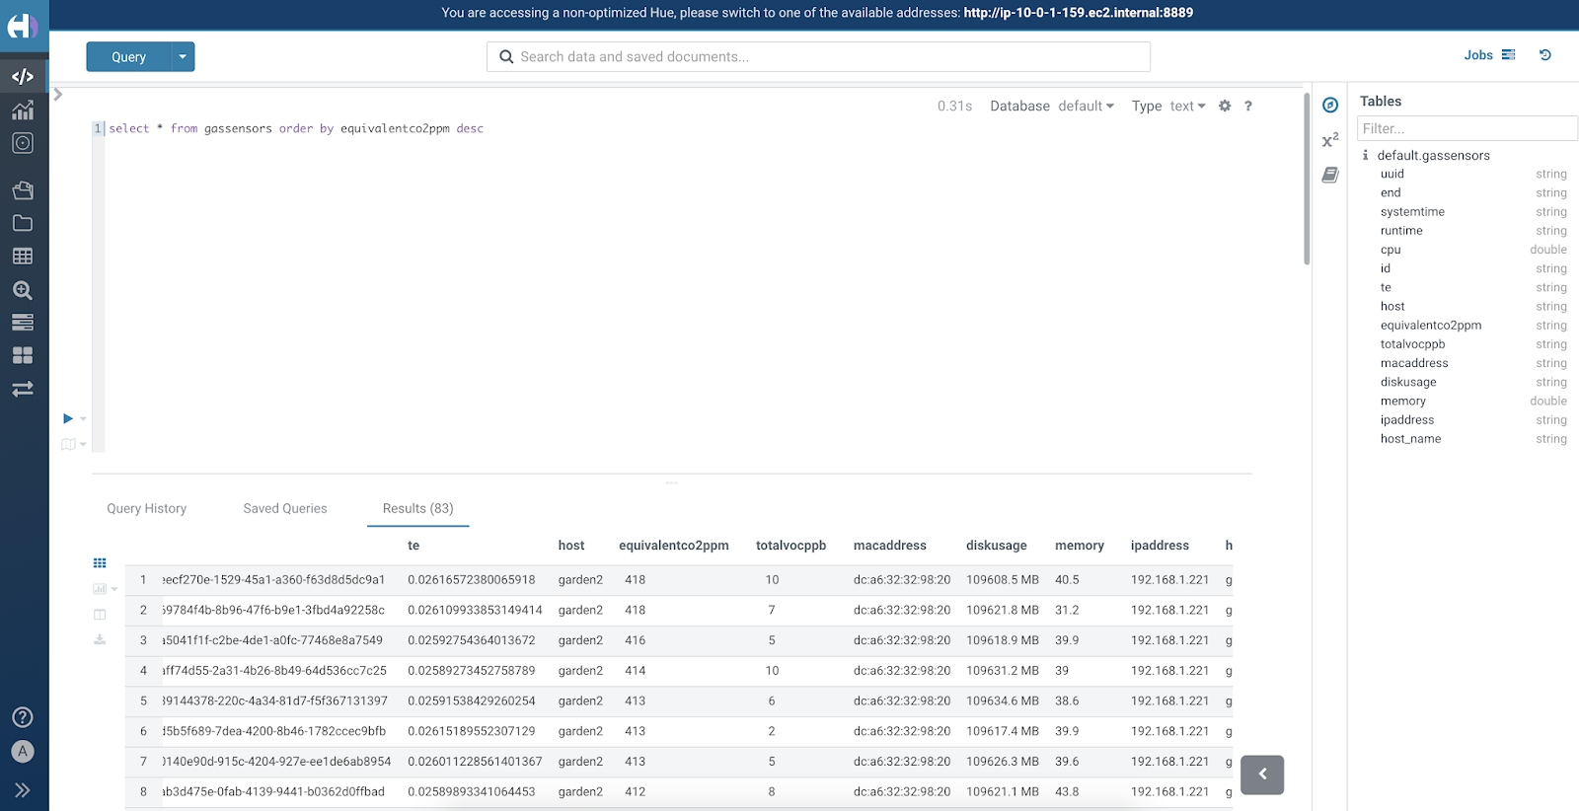Open the Jobs link in the header
Screen dimensions: 1579x811
pyautogui.click(x=1478, y=55)
